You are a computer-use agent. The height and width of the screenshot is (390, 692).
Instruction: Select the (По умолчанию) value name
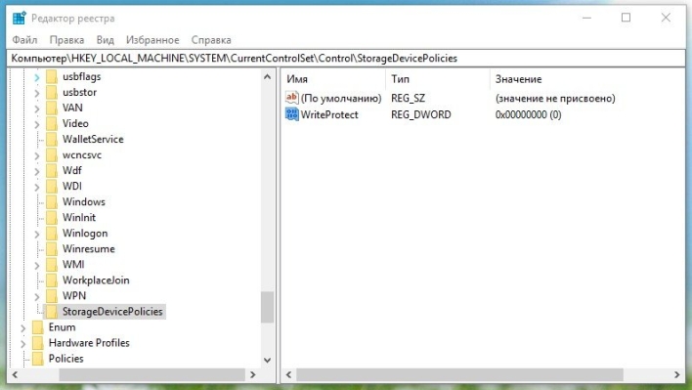[x=341, y=99]
